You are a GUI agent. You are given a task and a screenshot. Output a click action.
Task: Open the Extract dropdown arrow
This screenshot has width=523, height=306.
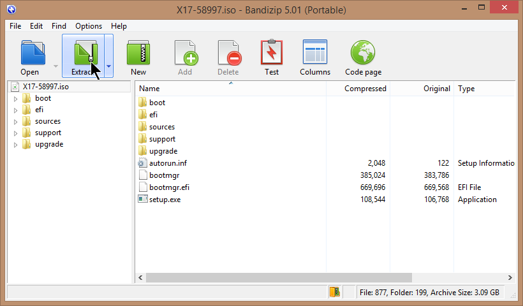tap(109, 66)
